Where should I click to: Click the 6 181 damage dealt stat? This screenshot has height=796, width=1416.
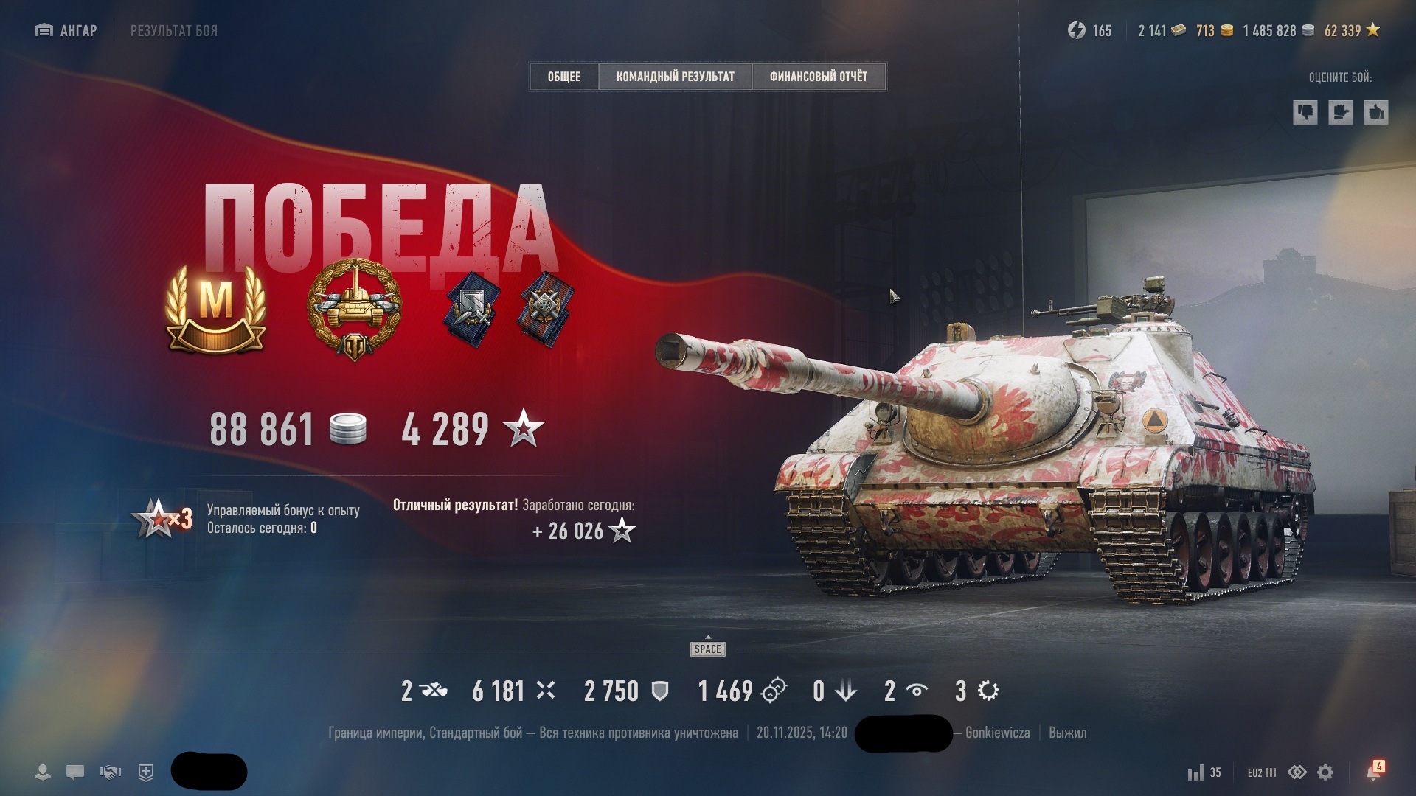pos(513,691)
